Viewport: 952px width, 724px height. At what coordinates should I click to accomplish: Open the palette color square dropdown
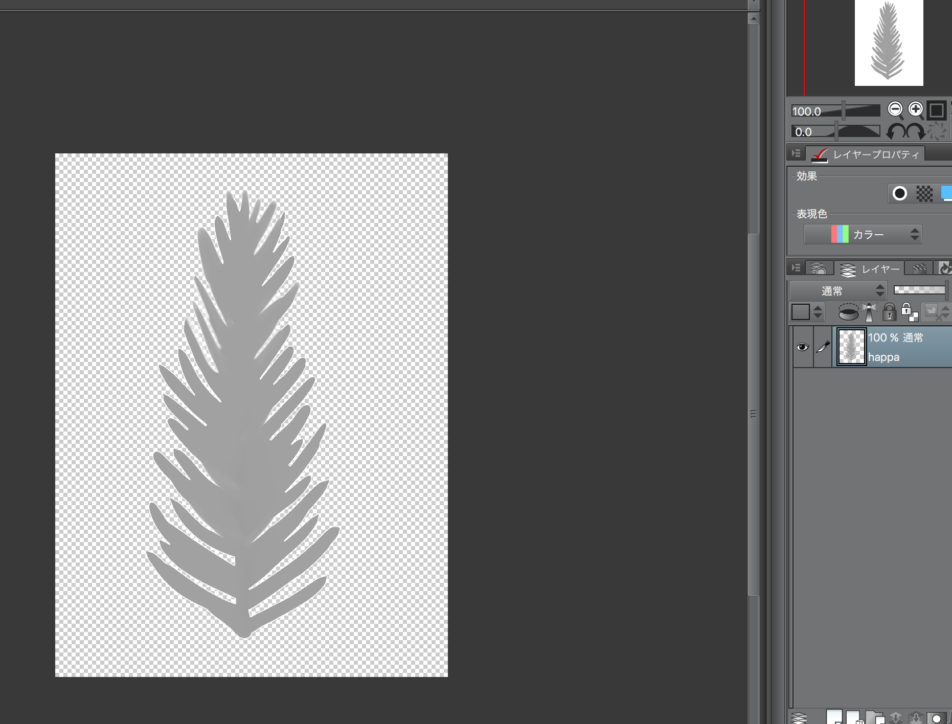807,311
